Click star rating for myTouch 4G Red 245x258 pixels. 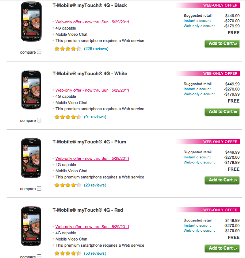coord(68,253)
